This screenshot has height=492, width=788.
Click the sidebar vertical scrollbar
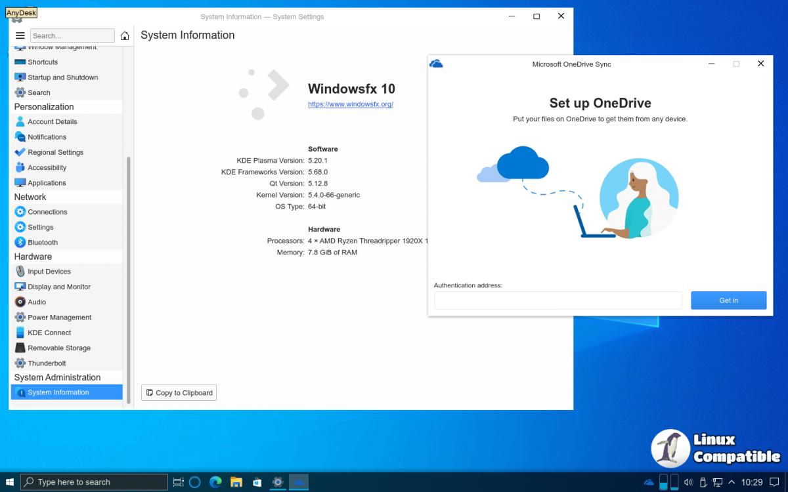(x=128, y=276)
